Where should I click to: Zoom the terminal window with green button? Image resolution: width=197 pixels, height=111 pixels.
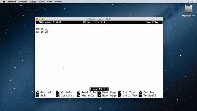click(x=43, y=19)
